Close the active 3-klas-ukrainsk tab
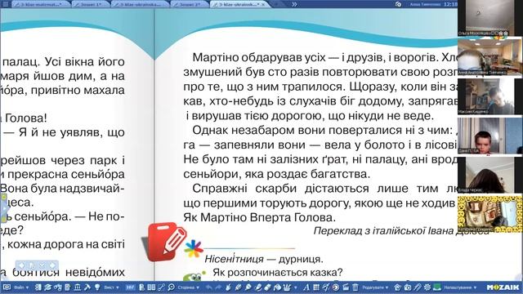Image resolution: width=523 pixels, height=294 pixels. 263,5
